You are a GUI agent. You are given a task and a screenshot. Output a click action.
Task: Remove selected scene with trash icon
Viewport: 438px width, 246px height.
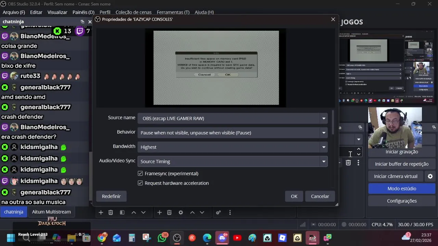[111, 213]
